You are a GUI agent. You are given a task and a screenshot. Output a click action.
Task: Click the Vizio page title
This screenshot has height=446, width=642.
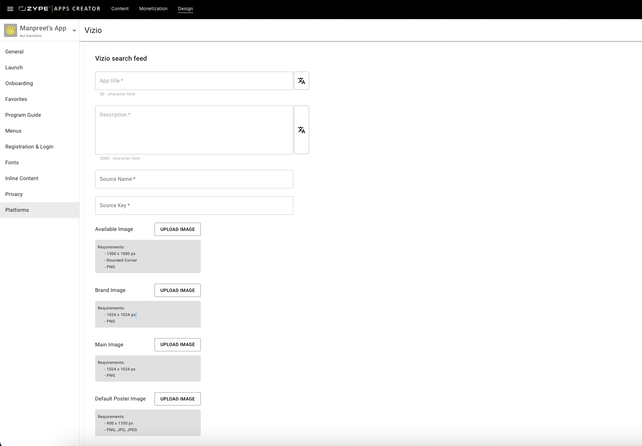click(93, 30)
